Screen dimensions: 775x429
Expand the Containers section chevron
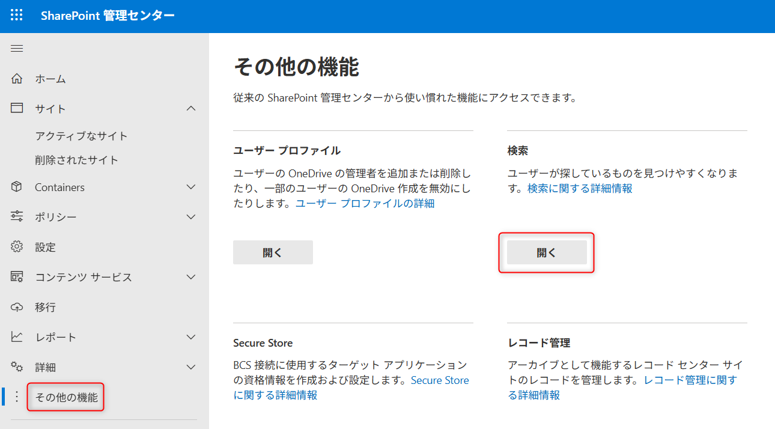191,187
